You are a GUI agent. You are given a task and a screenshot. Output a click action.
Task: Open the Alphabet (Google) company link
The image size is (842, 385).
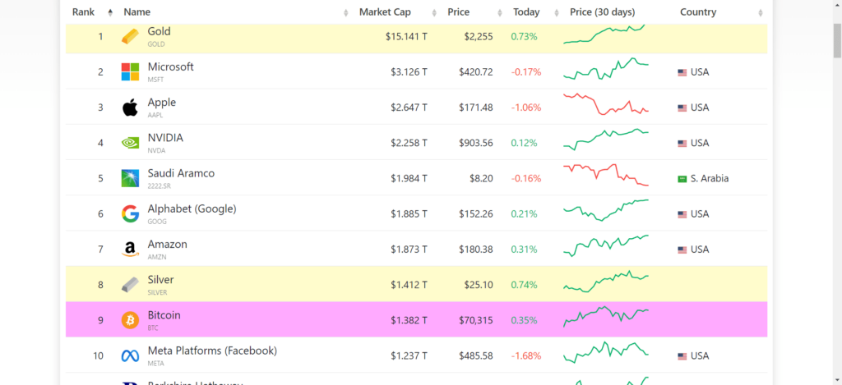192,209
